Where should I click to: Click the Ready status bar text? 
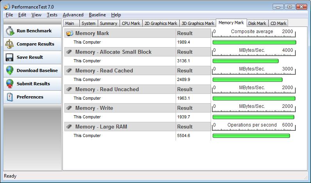[10, 176]
